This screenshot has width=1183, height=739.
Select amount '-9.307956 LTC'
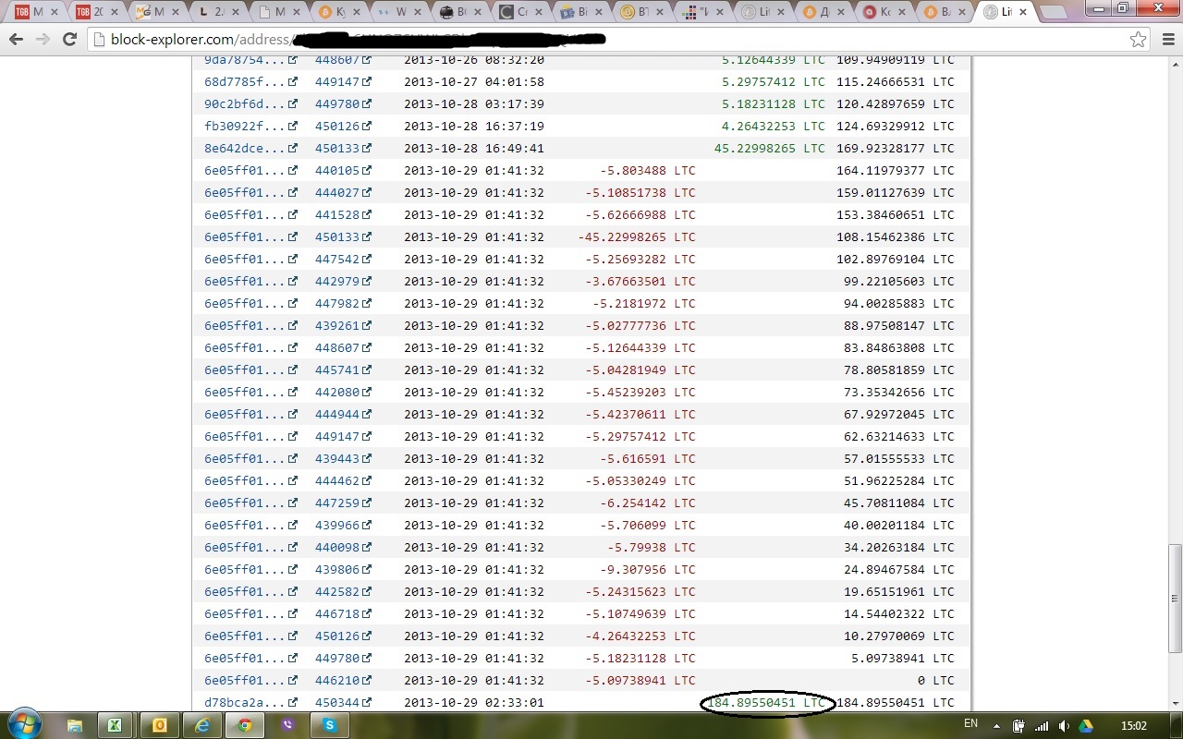pos(648,569)
